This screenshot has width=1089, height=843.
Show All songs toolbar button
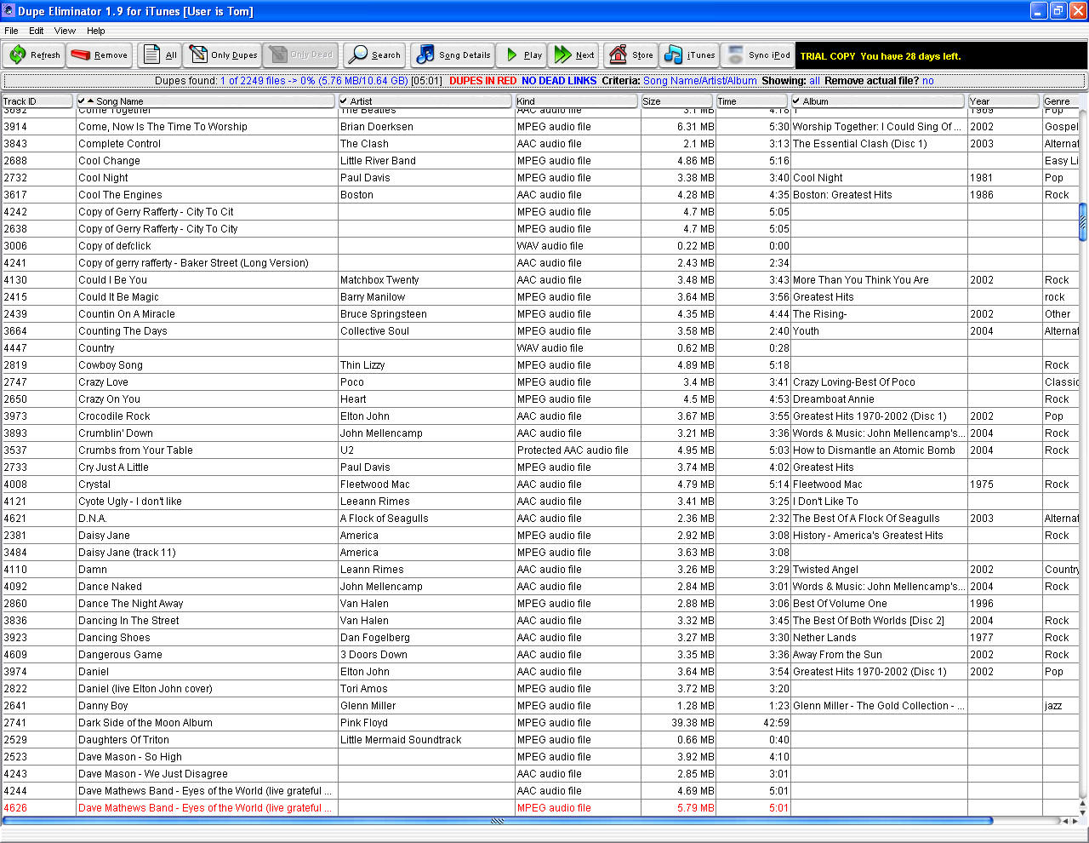pos(160,55)
